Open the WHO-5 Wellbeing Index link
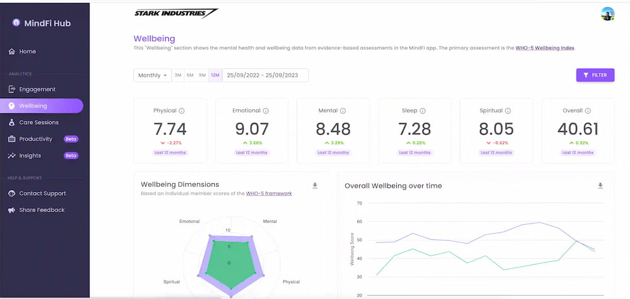Image resolution: width=630 pixels, height=299 pixels. [545, 48]
